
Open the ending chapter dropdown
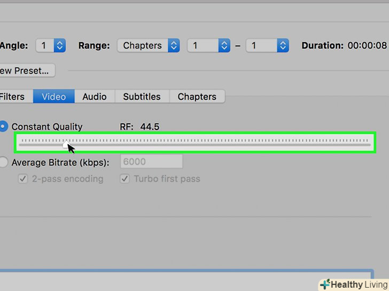[267, 46]
